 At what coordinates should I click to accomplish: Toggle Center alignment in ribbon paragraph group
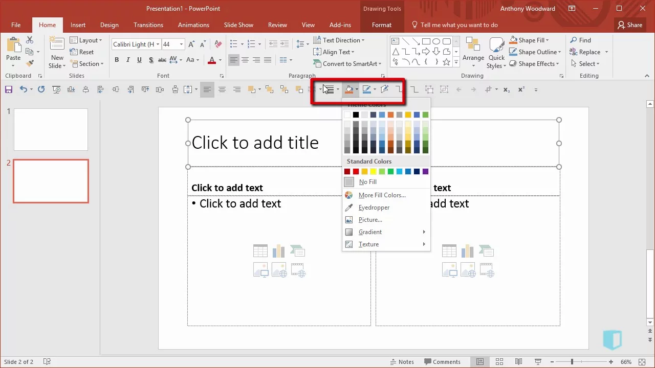(x=245, y=60)
